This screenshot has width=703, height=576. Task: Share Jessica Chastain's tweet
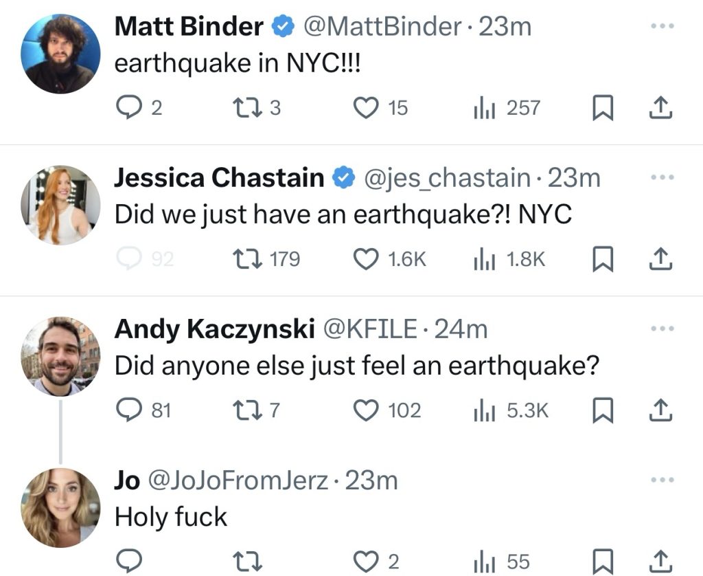659,259
